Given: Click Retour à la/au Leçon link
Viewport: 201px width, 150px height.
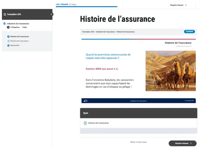Looking at the screenshot, I should click(139, 142).
